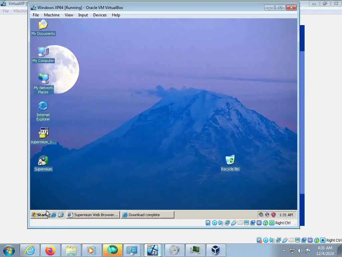Screen dimensions: 342x257
Task: Select the supermium_1... installer icon on the desktop
Action: 43,136
